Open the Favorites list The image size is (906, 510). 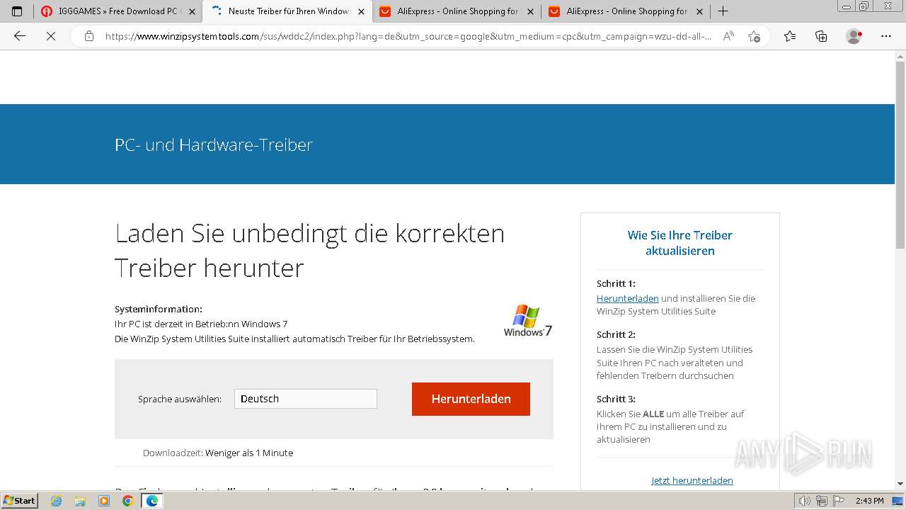[790, 36]
